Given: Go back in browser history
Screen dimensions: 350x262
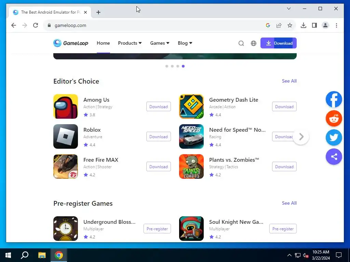Looking at the screenshot, I should click(x=14, y=25).
